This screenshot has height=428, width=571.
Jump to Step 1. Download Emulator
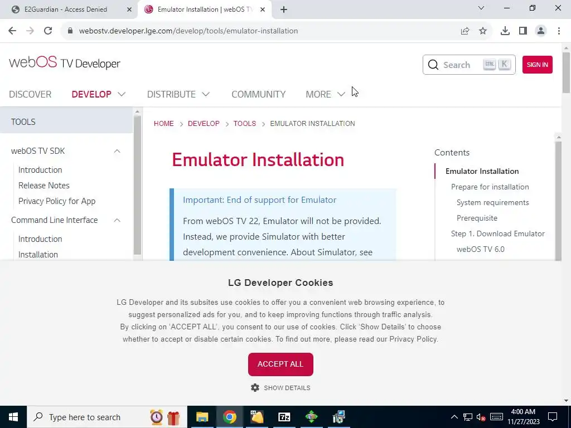[x=498, y=234]
